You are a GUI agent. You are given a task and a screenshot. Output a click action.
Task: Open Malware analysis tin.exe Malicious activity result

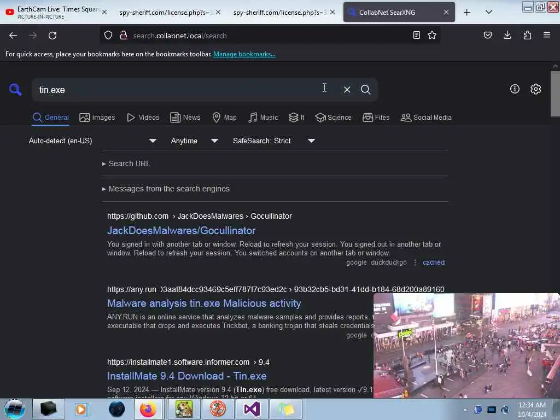click(205, 303)
